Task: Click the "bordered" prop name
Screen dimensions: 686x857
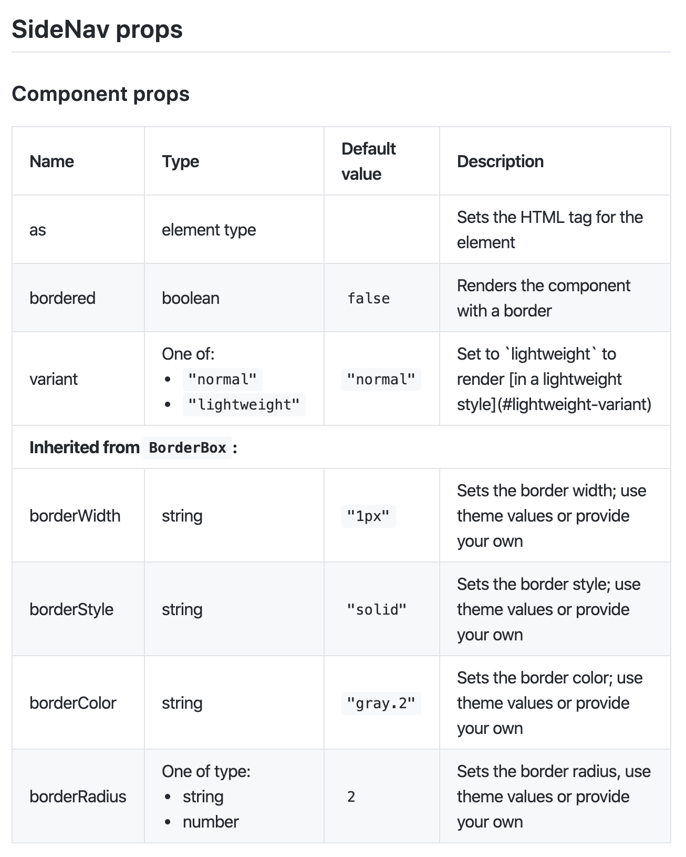Action: pyautogui.click(x=63, y=298)
